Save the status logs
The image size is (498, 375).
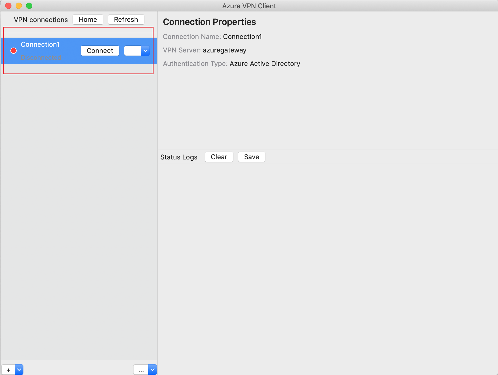tap(252, 157)
